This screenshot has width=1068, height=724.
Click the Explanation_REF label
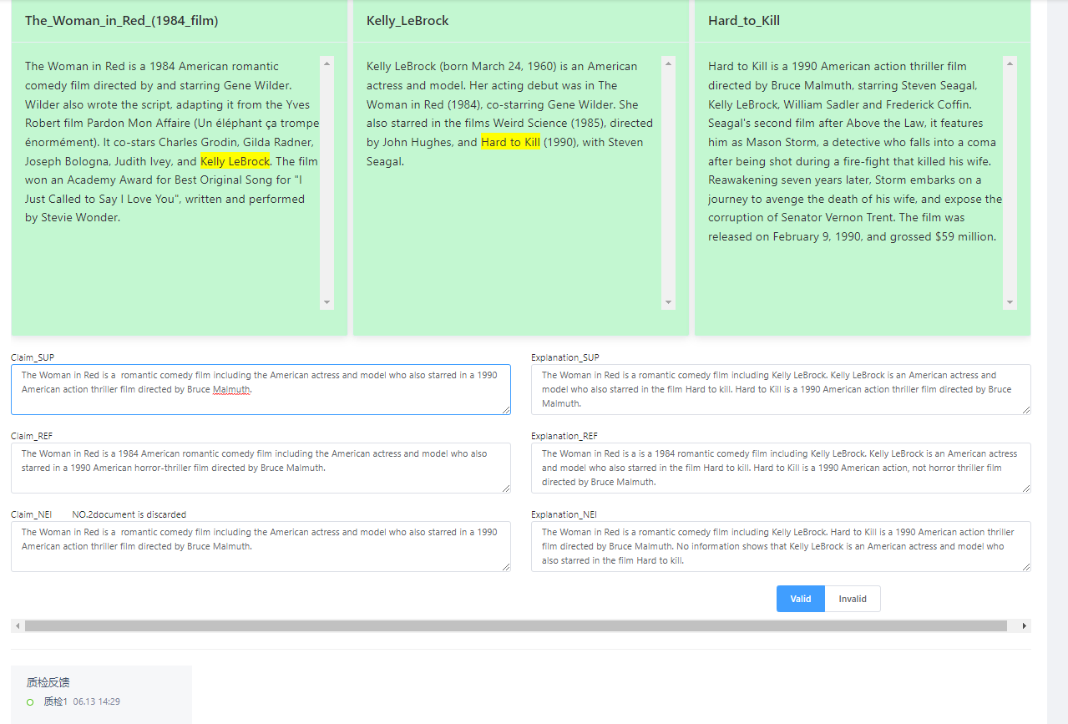(564, 436)
